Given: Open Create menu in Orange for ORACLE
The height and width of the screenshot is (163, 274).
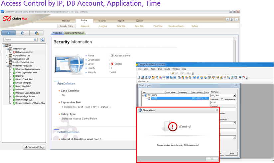Looking at the screenshot, I should click(167, 69).
